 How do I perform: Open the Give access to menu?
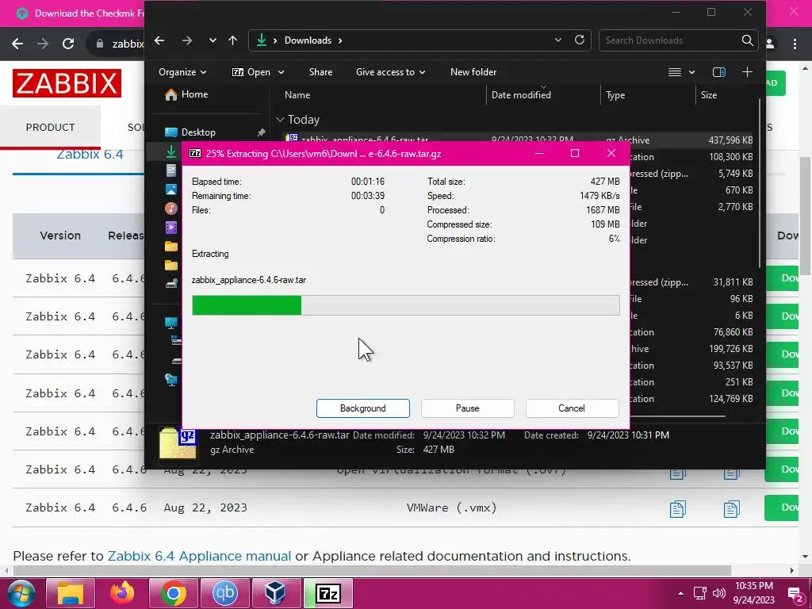point(390,72)
